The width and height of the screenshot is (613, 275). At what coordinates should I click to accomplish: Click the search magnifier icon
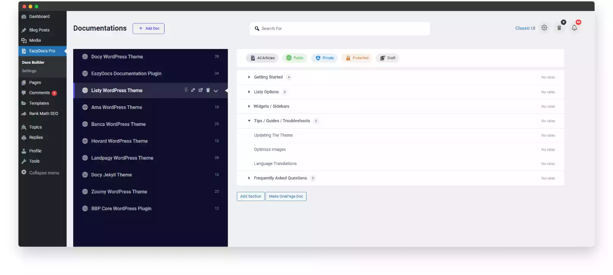point(257,28)
